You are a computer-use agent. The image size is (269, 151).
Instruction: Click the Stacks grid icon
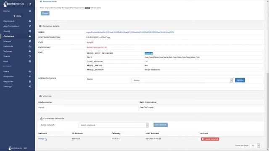(x=30, y=31)
